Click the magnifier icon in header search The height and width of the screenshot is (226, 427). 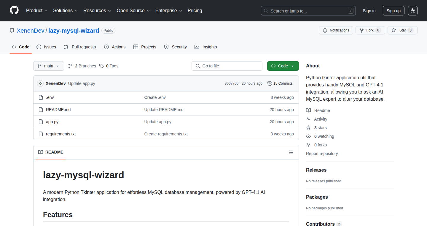[266, 11]
